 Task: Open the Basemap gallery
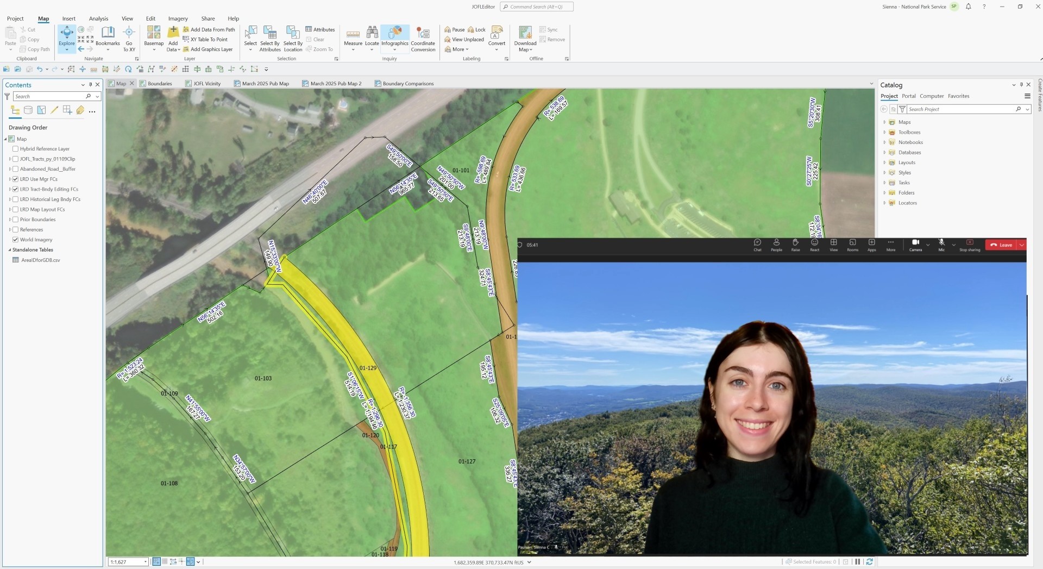point(154,38)
